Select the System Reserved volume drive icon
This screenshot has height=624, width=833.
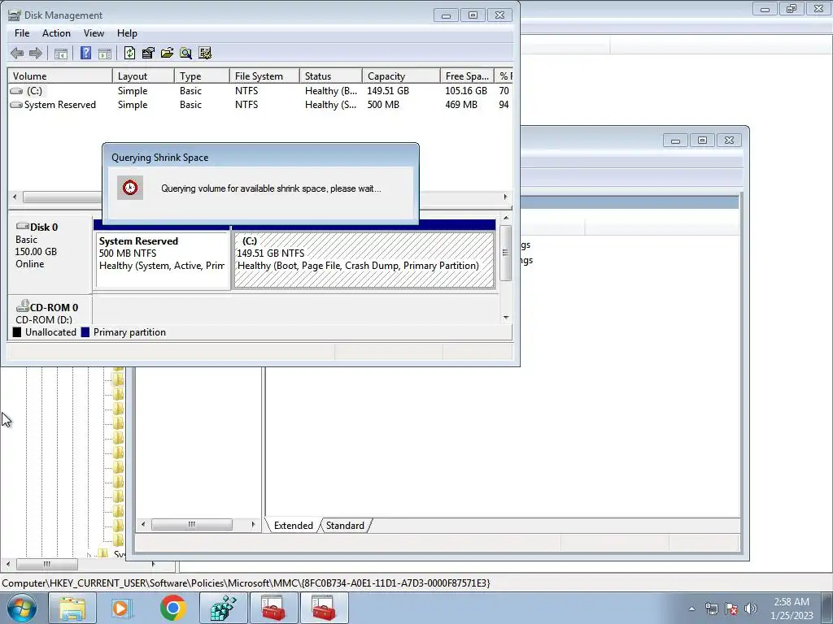(x=16, y=105)
